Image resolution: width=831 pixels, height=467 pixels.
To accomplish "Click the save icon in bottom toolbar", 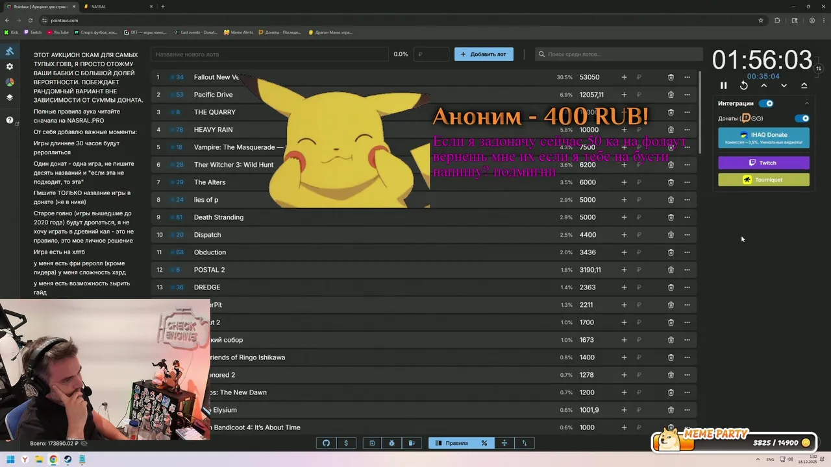I will (x=372, y=443).
